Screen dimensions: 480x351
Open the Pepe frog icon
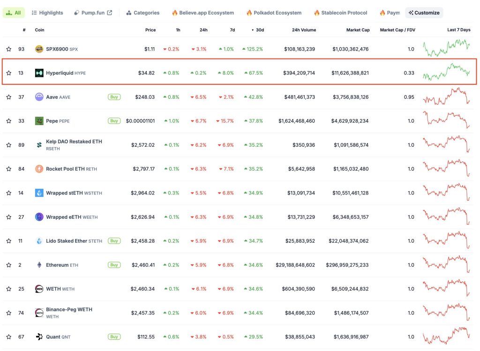point(39,121)
